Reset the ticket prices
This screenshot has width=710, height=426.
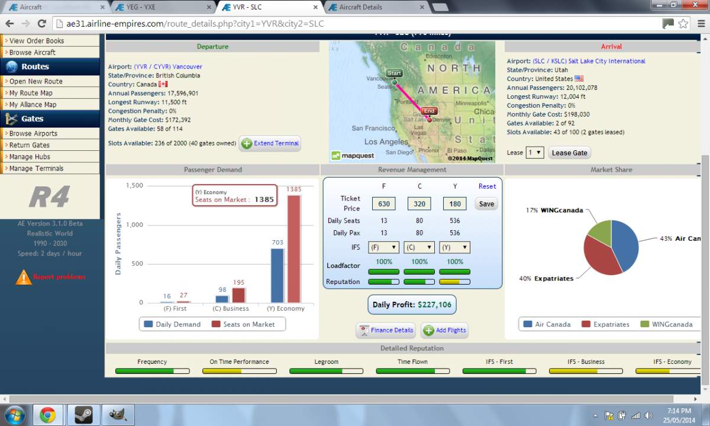tap(488, 186)
